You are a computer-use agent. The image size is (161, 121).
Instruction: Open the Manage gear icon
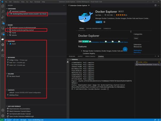click(3, 116)
